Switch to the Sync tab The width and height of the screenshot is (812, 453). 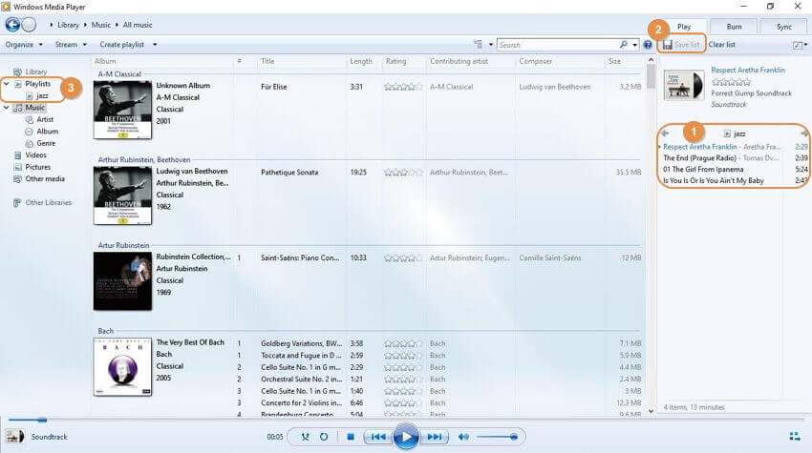pos(783,27)
